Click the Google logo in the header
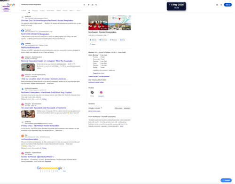This screenshot has width=235, height=184. point(11,5)
